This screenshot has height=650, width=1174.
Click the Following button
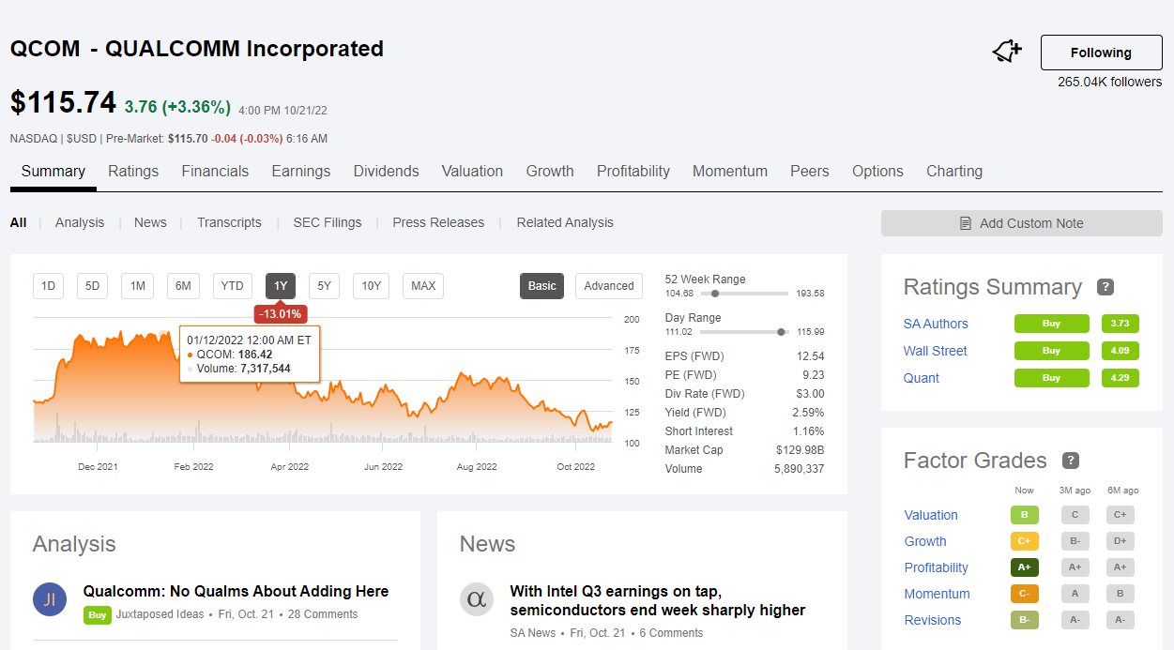click(x=1102, y=53)
